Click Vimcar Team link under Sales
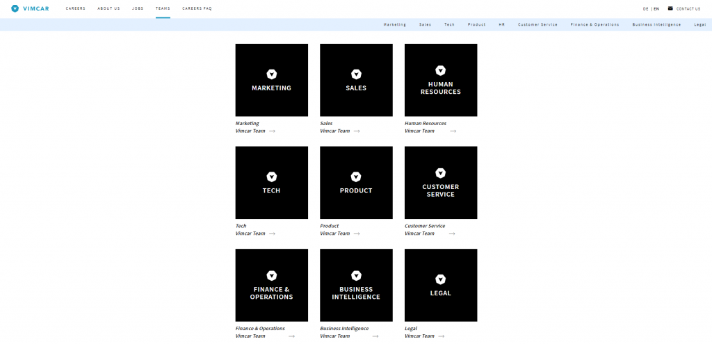 pyautogui.click(x=334, y=131)
